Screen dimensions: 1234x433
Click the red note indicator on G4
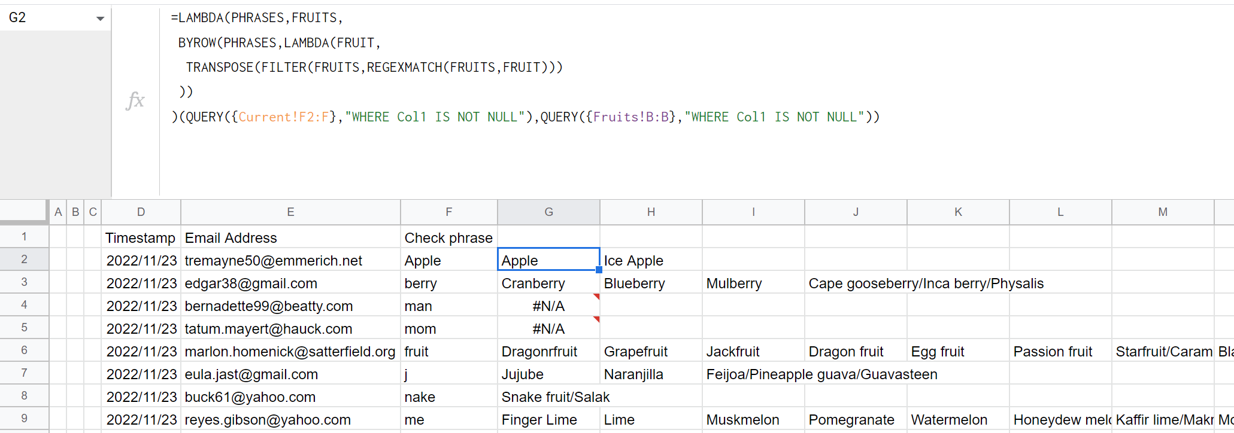point(596,297)
